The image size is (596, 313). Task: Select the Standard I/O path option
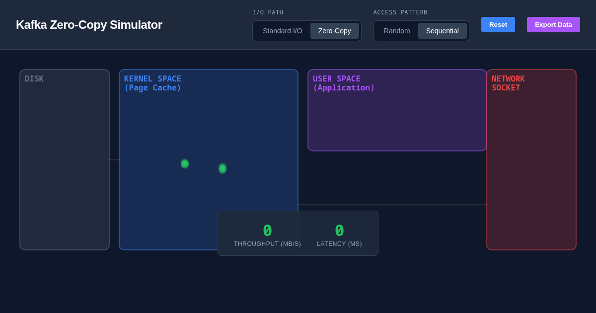pos(282,31)
